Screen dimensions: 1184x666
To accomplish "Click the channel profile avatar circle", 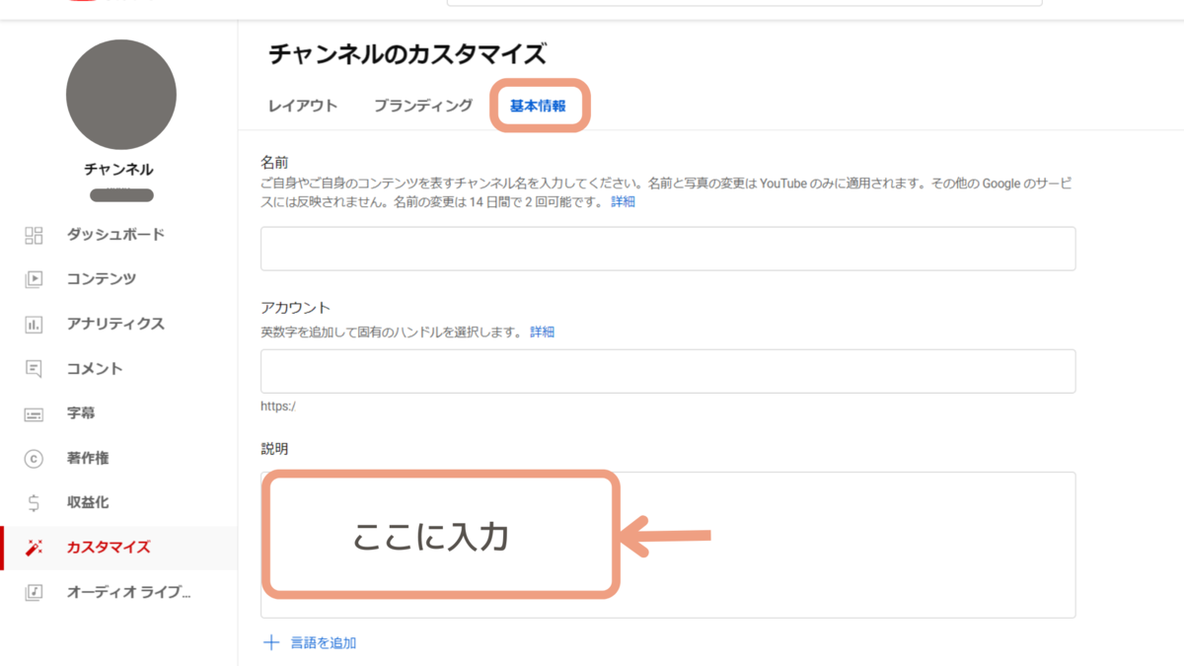I will [x=121, y=95].
